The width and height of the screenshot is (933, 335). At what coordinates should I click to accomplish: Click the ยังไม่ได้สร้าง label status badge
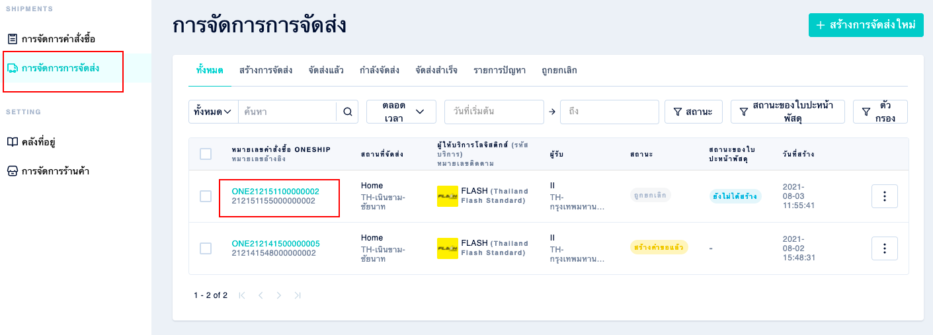[735, 196]
